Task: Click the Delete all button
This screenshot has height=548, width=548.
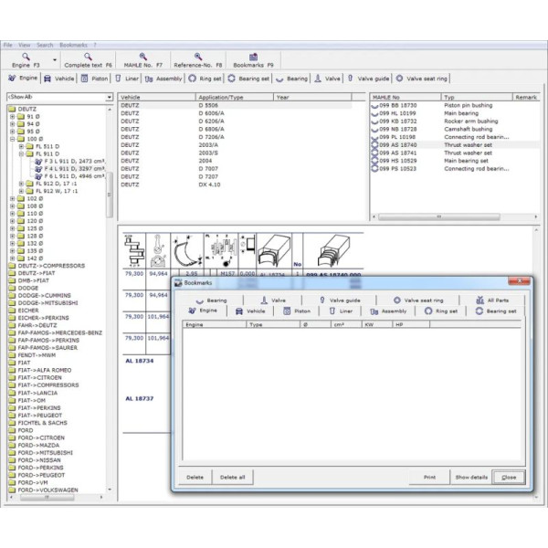Action: [x=233, y=477]
